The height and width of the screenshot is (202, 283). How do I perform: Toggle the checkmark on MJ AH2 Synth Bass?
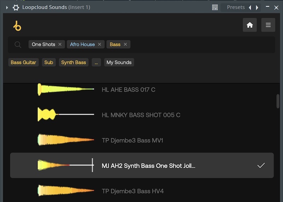point(261,166)
